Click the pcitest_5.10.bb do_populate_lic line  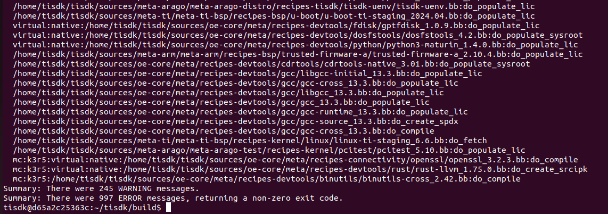tap(269, 150)
